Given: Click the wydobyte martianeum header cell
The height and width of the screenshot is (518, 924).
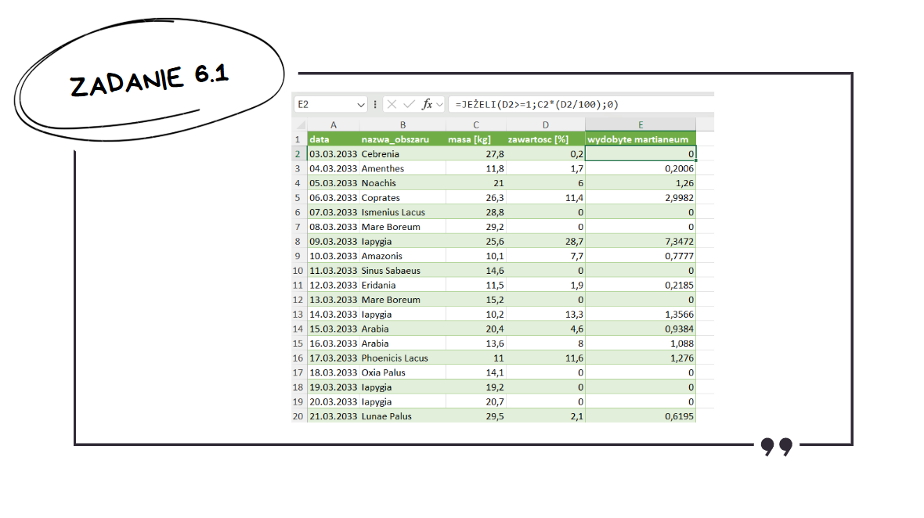Looking at the screenshot, I should 641,139.
